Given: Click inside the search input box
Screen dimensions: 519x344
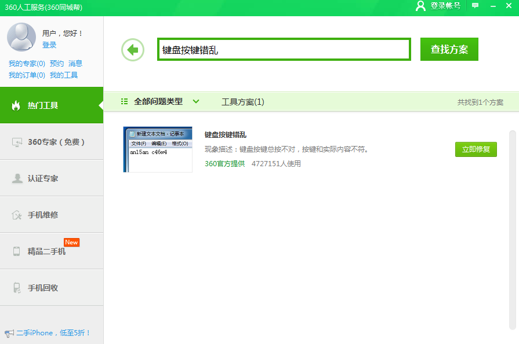Looking at the screenshot, I should coord(284,49).
